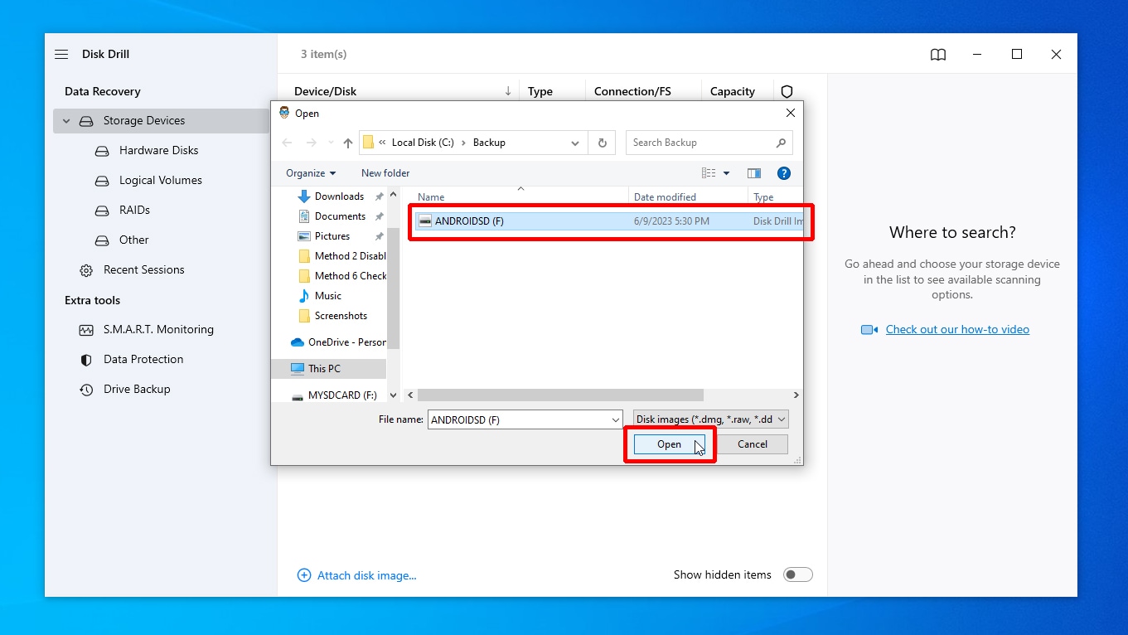
Task: Click the Attach disk image plus icon
Action: [x=304, y=575]
